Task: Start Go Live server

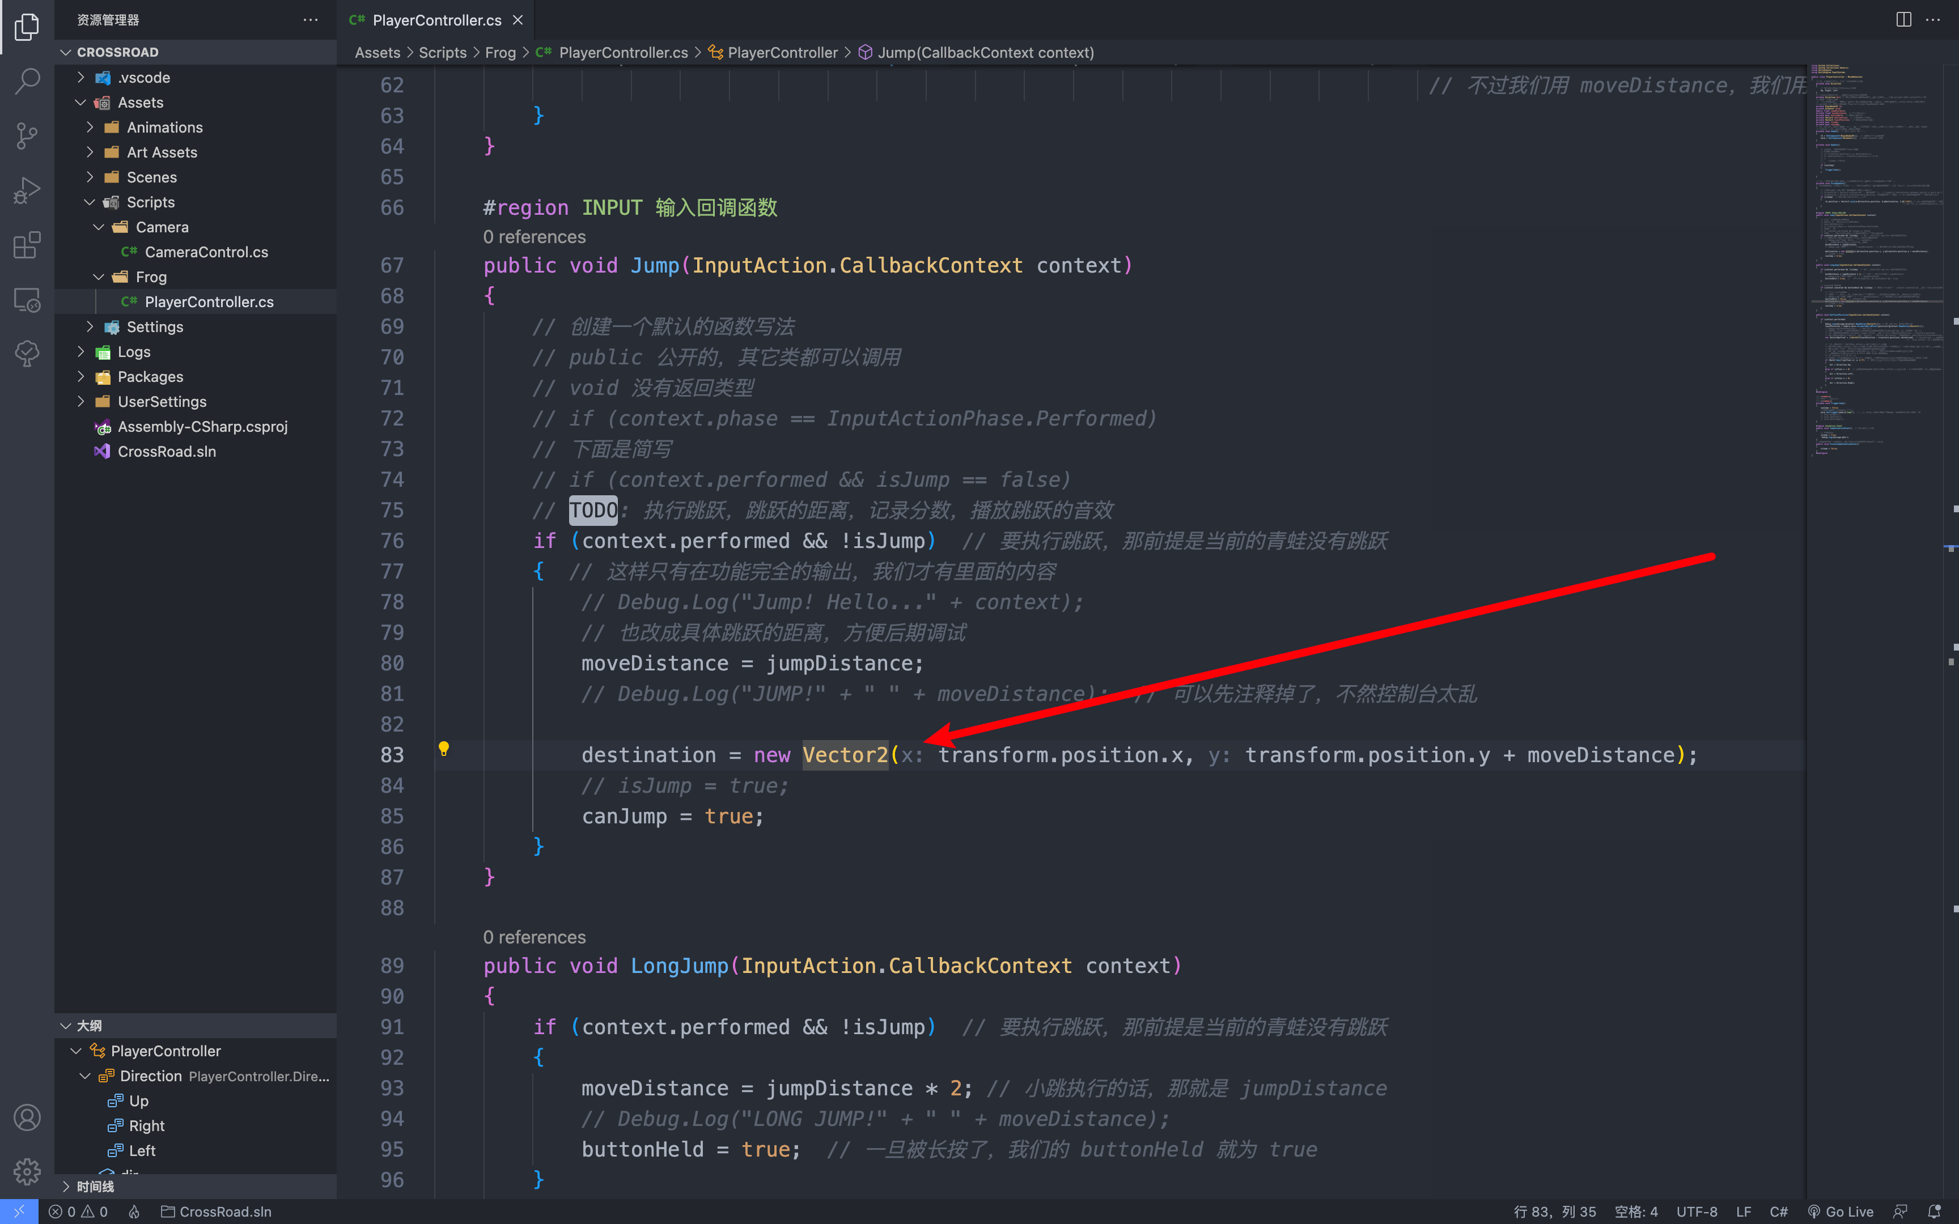Action: click(1840, 1212)
